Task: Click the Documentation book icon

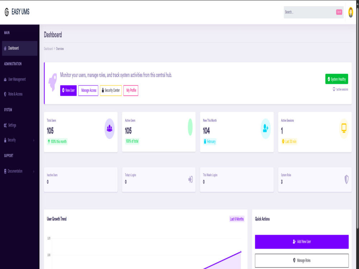Action: [x=5, y=171]
